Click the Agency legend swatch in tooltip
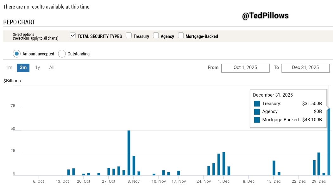This screenshot has height=190, width=333. point(257,111)
